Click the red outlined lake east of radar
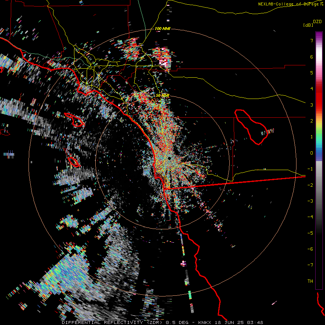325x325 pixels. (x=251, y=127)
